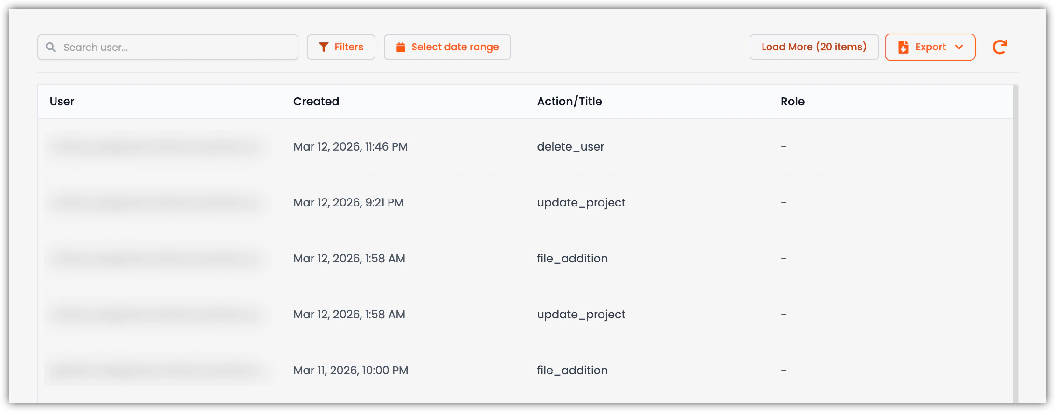Image resolution: width=1055 pixels, height=412 pixels.
Task: Click the table vertical scrollbar
Action: 1015,242
